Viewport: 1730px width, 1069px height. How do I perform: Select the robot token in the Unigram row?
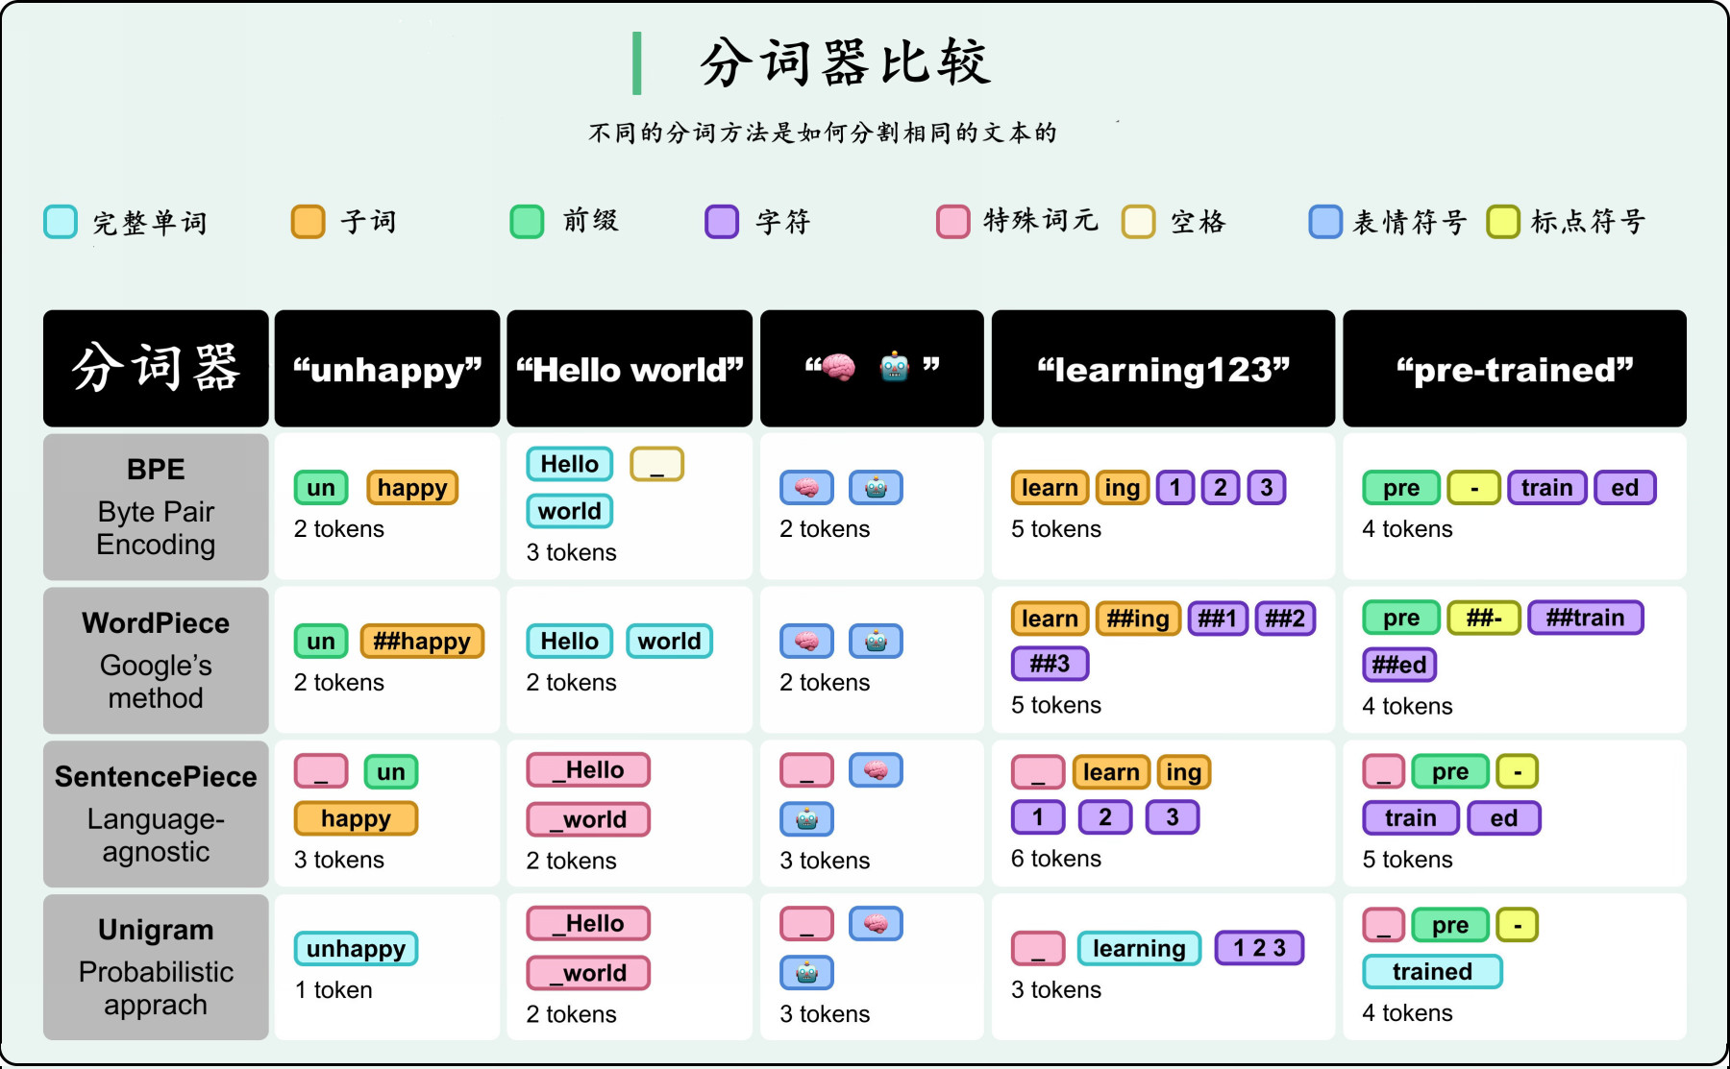806,973
